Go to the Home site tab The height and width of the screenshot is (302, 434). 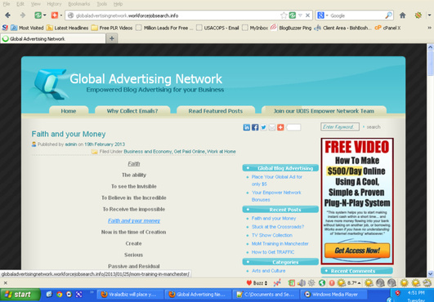point(69,111)
